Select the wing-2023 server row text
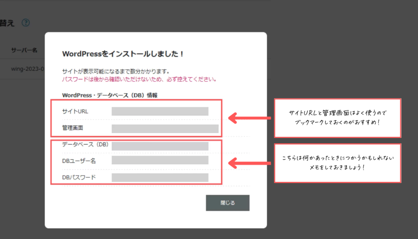418x239 pixels. tap(28, 69)
